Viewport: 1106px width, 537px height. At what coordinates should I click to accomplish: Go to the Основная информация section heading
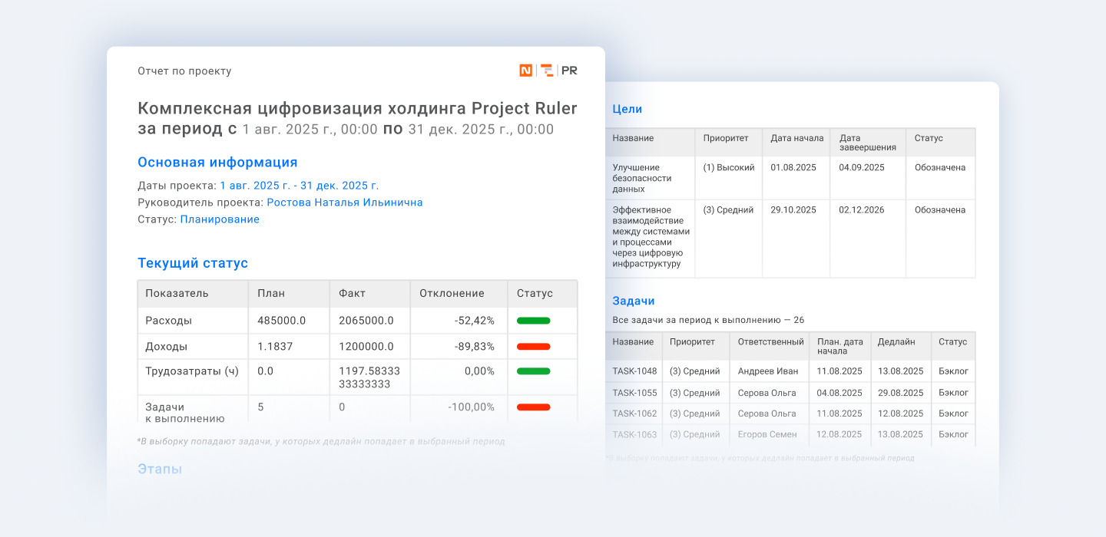pyautogui.click(x=217, y=163)
